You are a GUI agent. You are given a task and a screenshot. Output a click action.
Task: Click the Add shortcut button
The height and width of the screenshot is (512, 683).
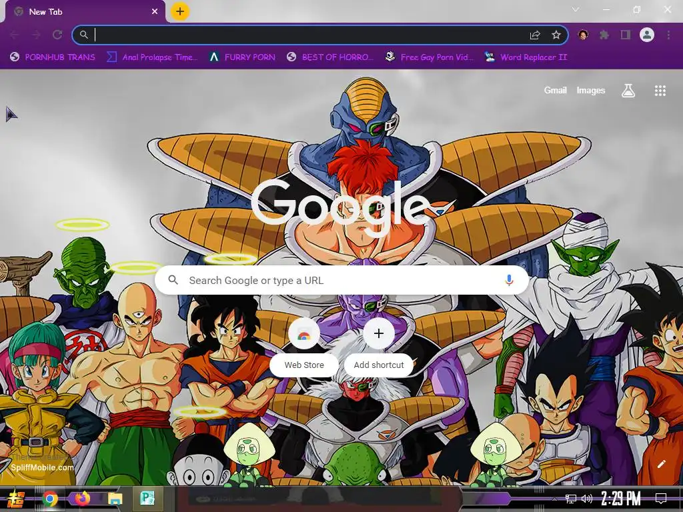click(379, 346)
